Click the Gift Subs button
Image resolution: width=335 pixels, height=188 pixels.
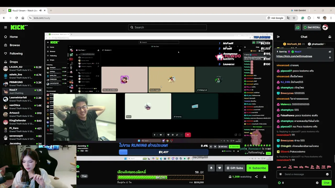(235, 168)
